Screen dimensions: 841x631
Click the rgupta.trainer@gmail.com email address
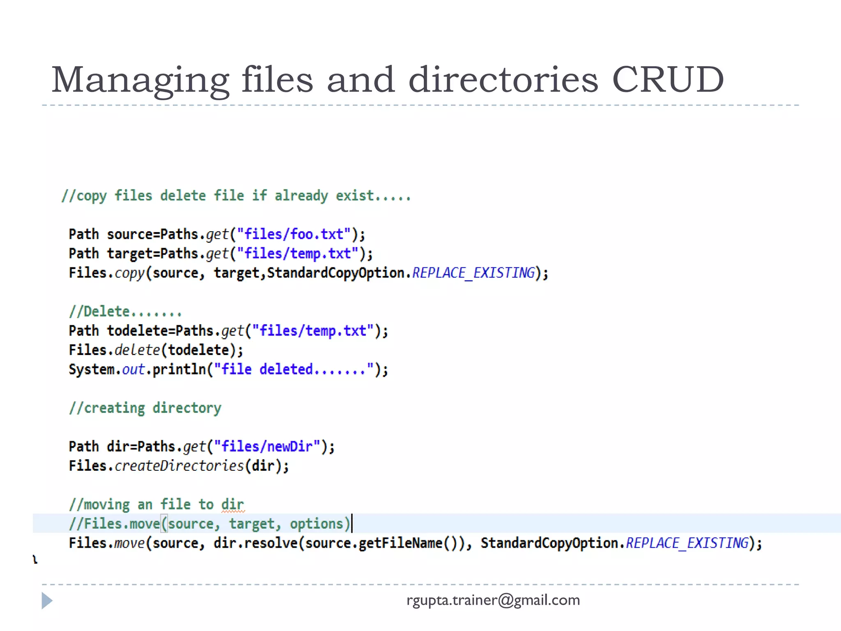493,600
